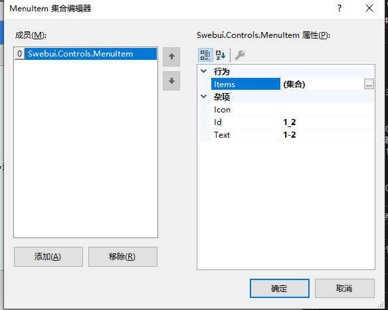Screen dimensions: 388x310
Task: Close the MenuItem collection editor
Action: tap(369, 9)
